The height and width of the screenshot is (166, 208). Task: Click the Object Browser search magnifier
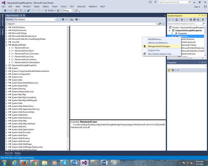(160, 24)
